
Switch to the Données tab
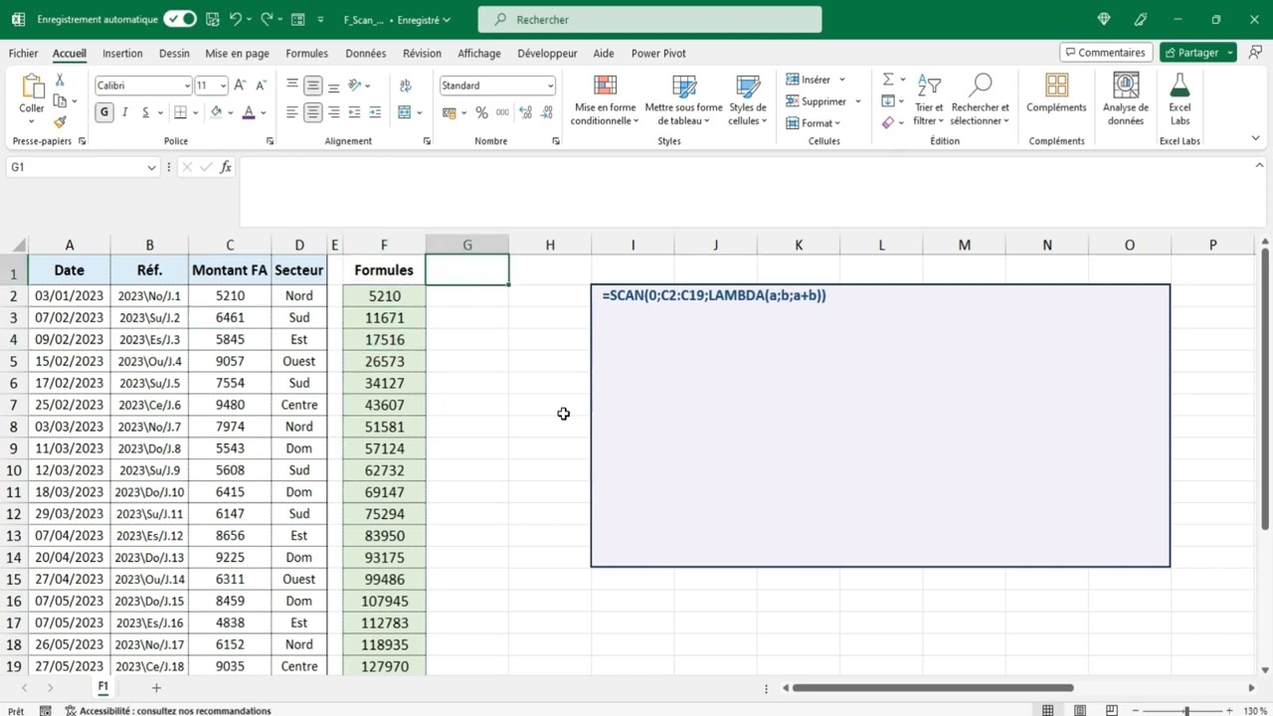point(366,54)
